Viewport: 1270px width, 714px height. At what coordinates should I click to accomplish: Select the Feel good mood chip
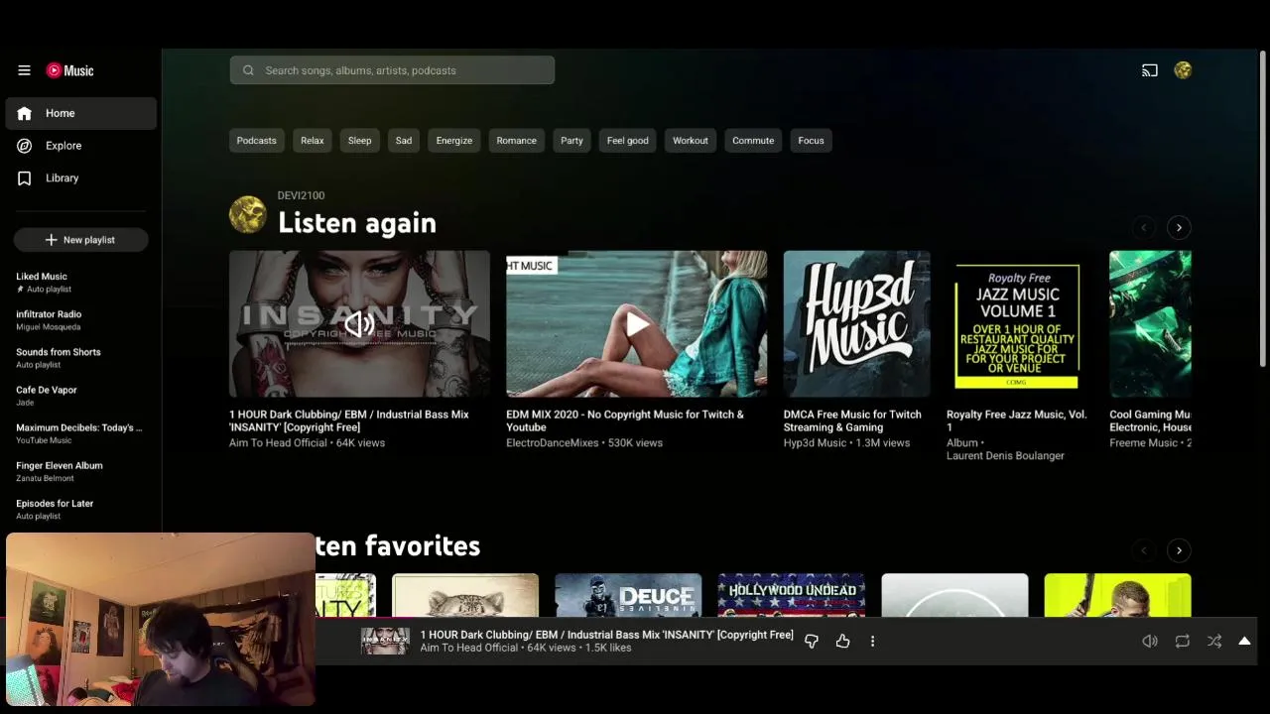click(627, 140)
